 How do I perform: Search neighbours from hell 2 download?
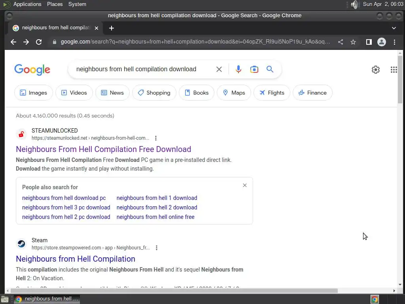[157, 207]
